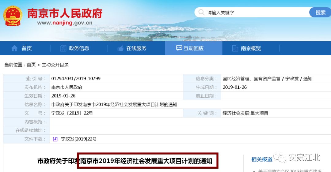Select the 互动回应 navigation tab

click(194, 48)
